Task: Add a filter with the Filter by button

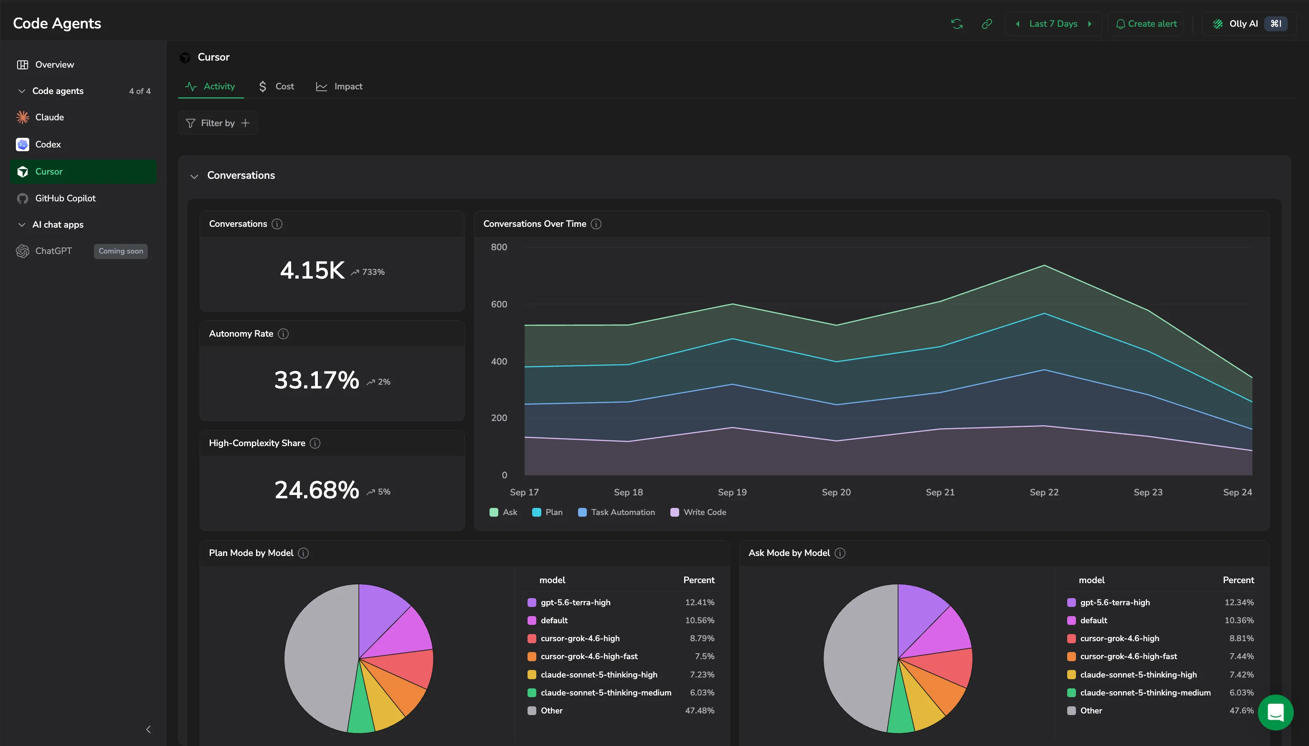Action: (x=218, y=123)
